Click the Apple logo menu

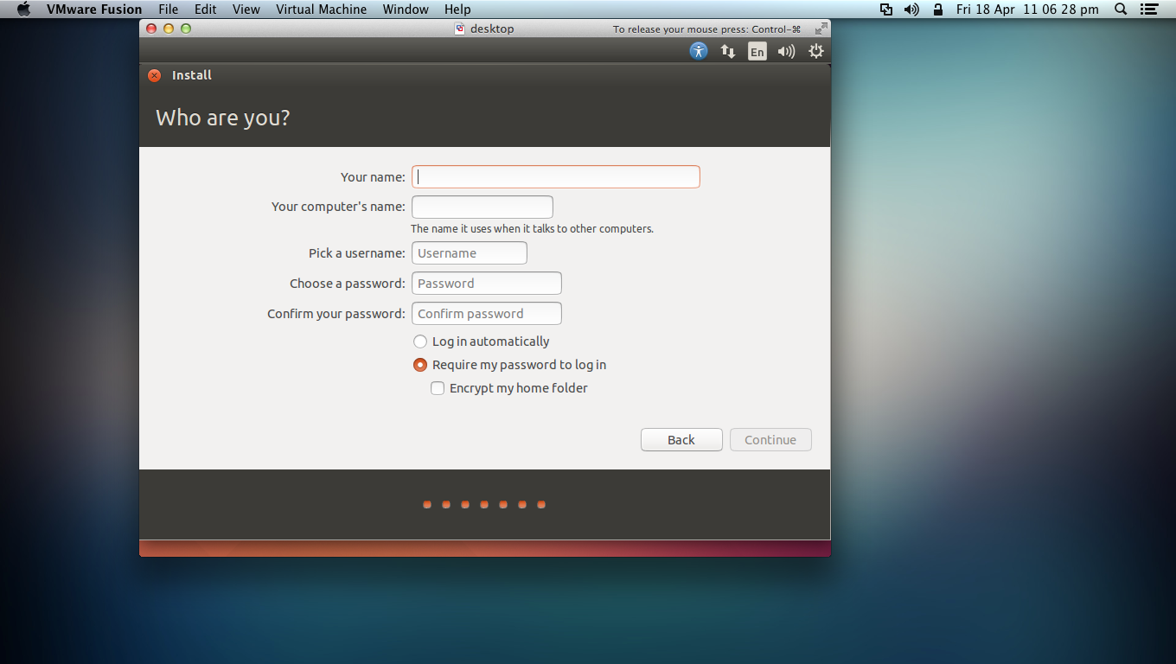[x=23, y=10]
